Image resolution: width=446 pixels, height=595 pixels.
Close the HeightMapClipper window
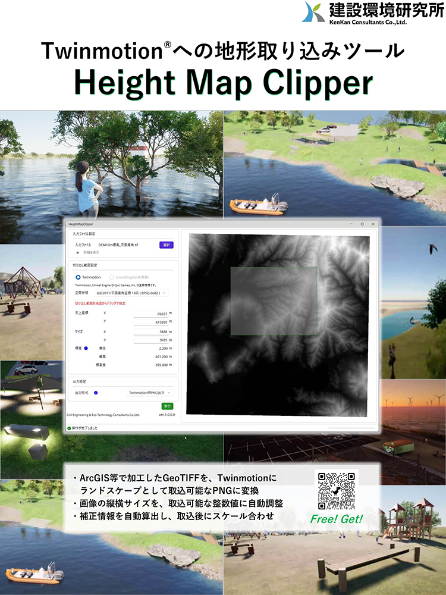373,224
